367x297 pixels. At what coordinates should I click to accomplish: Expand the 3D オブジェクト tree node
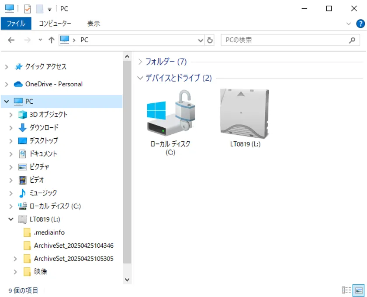(x=11, y=115)
